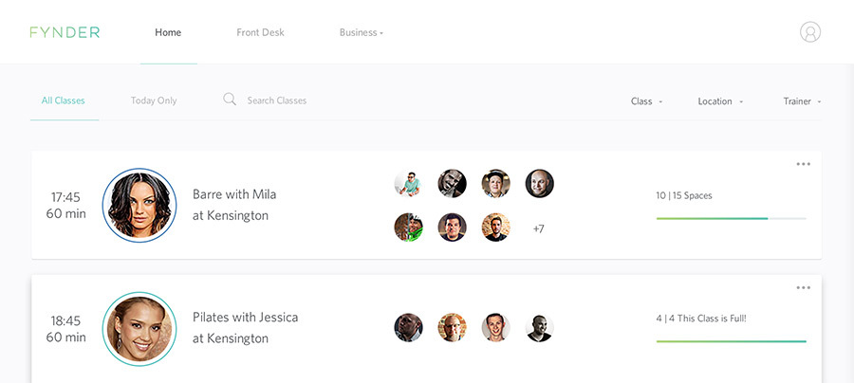Screen dimensions: 854x383
Task: Expand the Location filter dropdown
Action: click(720, 101)
